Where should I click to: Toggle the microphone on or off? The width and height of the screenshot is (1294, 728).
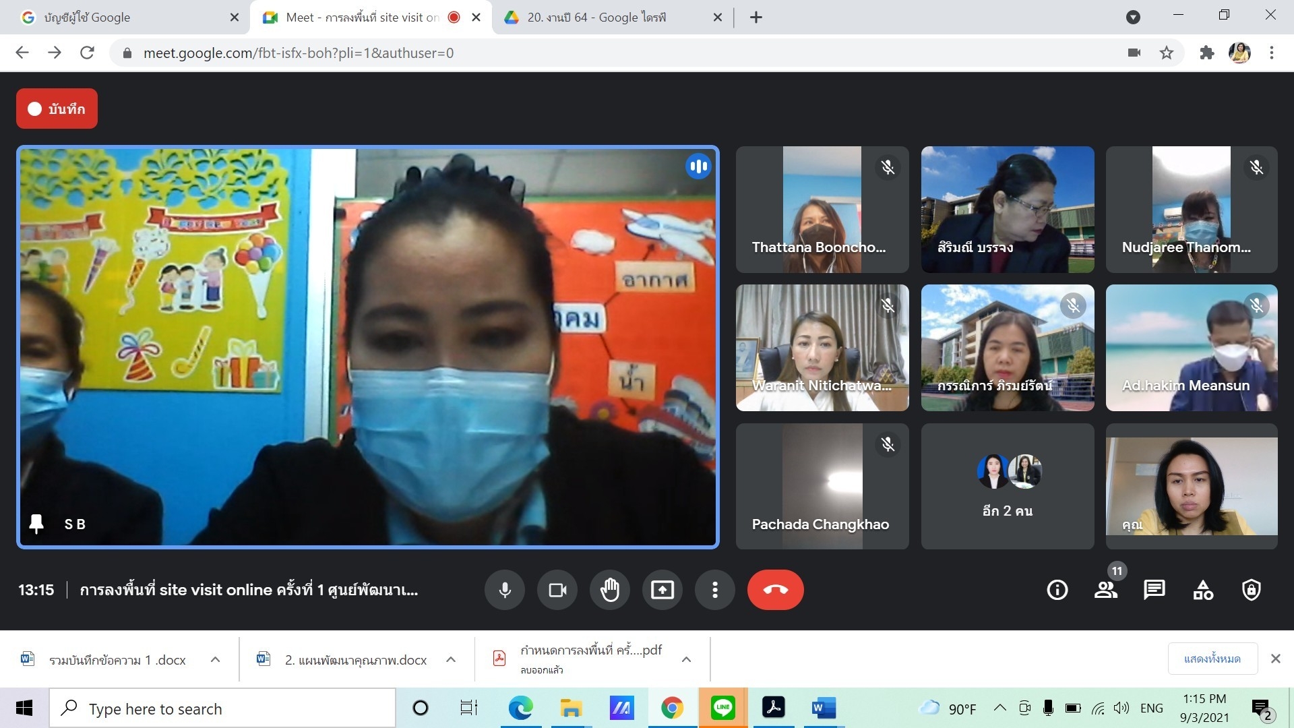505,590
